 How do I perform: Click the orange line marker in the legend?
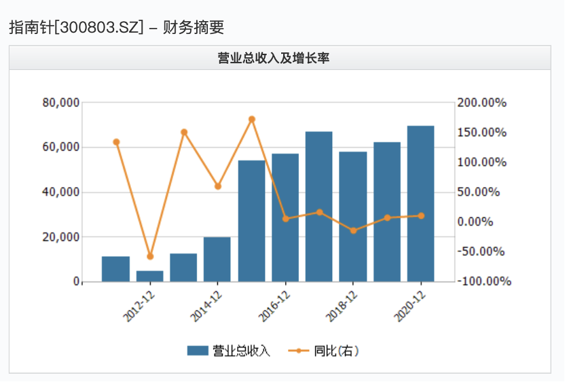298,351
